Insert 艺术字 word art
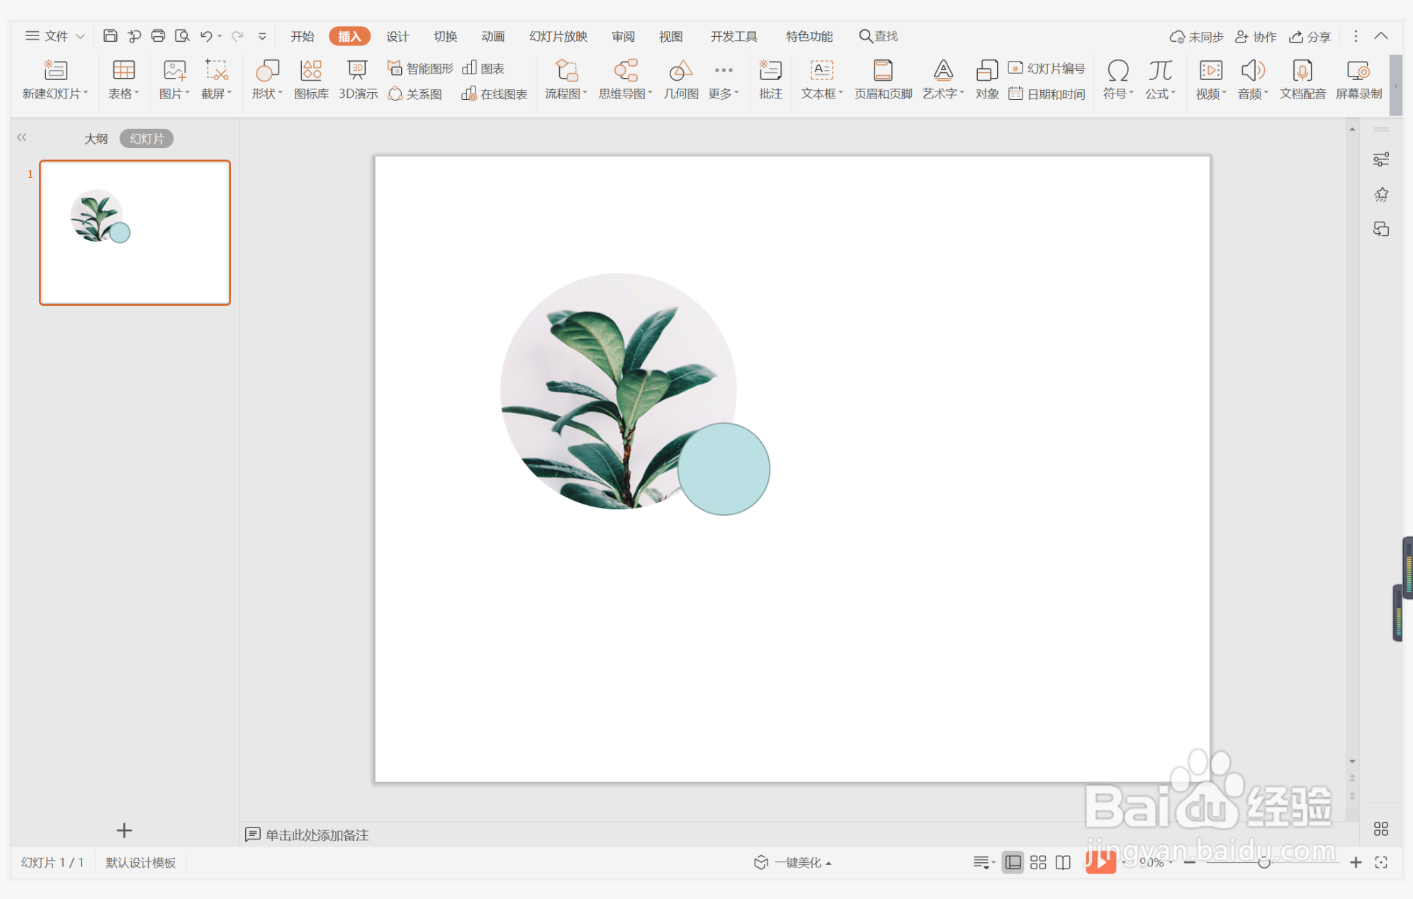Image resolution: width=1413 pixels, height=899 pixels. point(943,79)
